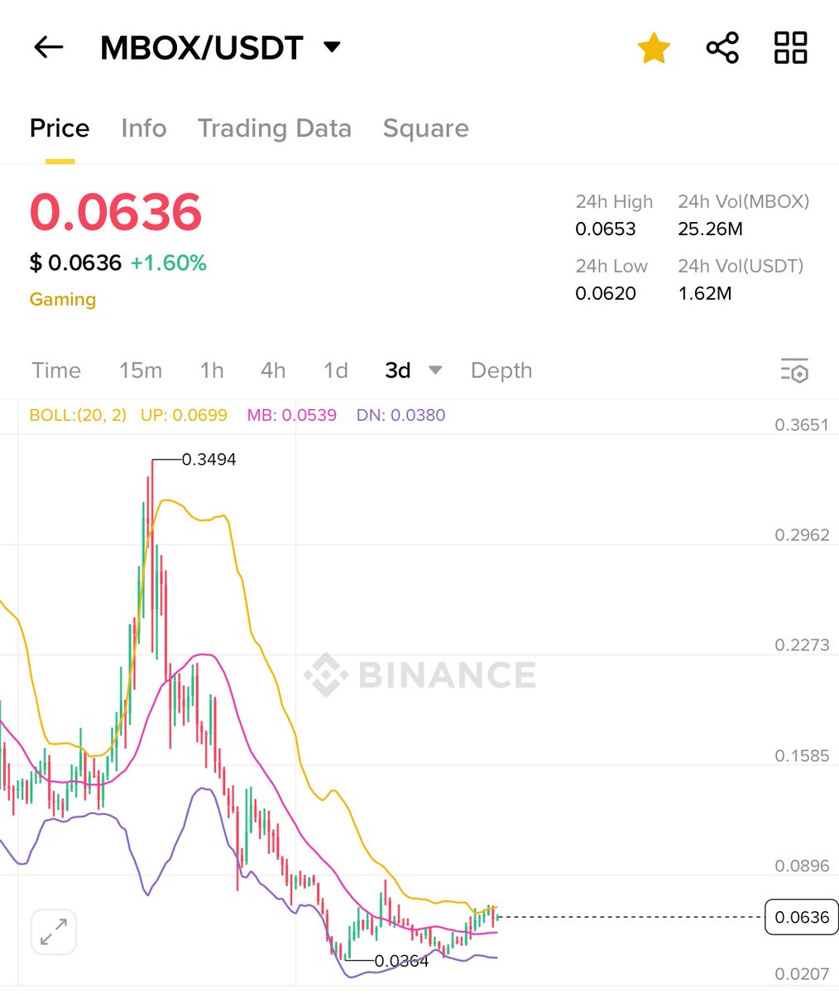Tap the UP: 0.0699 band value
The width and height of the screenshot is (839, 994).
tap(184, 415)
